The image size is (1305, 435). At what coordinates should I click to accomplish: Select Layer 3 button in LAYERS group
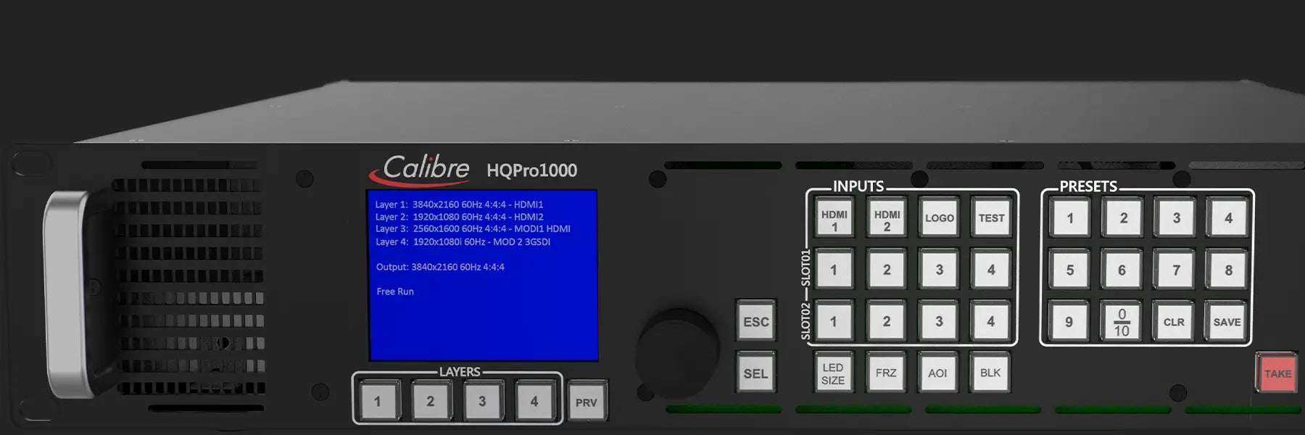pyautogui.click(x=481, y=401)
